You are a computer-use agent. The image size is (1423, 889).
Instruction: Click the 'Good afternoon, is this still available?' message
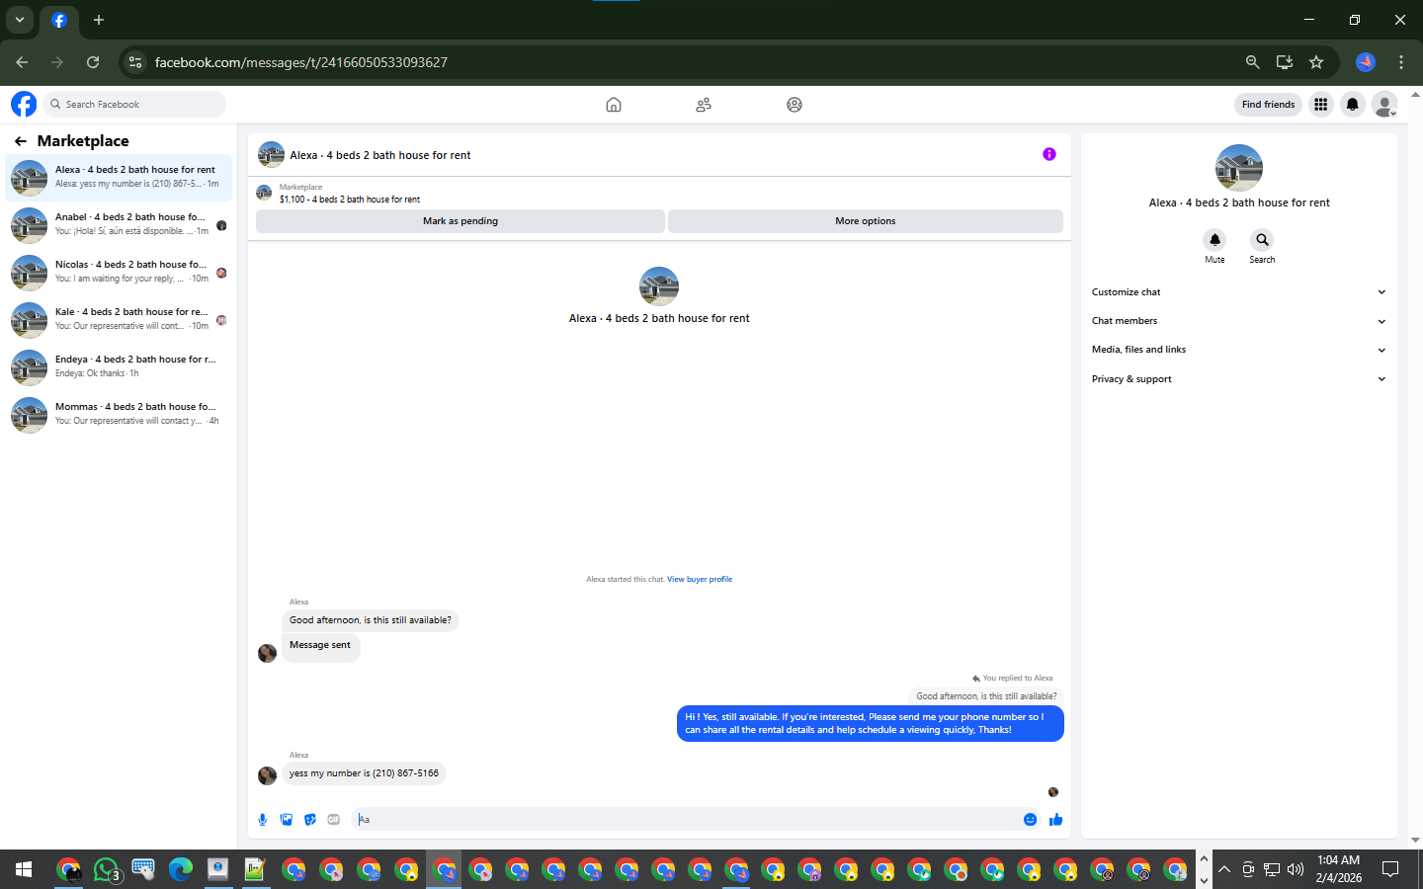point(371,620)
